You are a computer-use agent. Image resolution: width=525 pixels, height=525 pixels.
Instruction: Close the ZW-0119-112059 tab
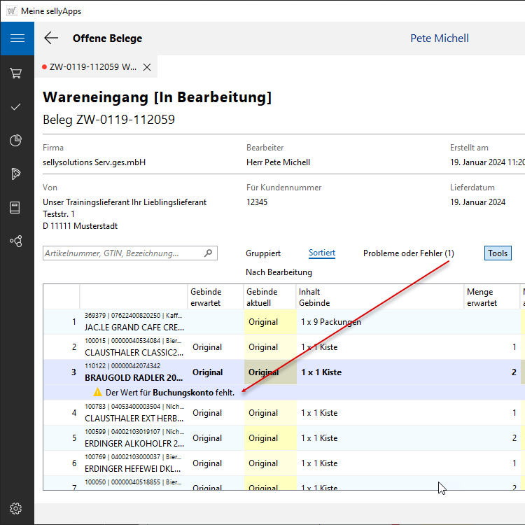click(x=147, y=67)
